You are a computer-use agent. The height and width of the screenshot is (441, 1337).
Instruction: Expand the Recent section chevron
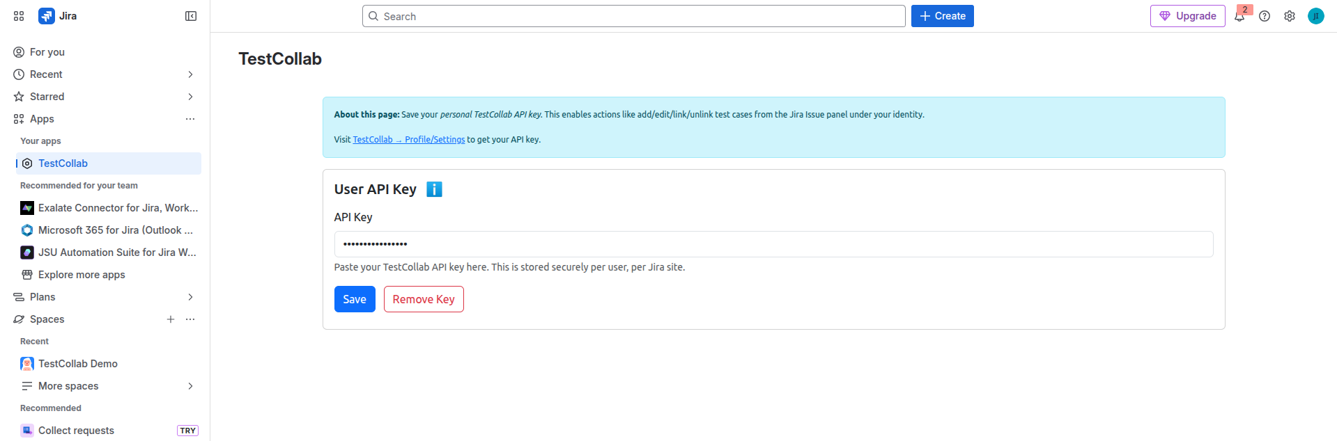tap(190, 74)
